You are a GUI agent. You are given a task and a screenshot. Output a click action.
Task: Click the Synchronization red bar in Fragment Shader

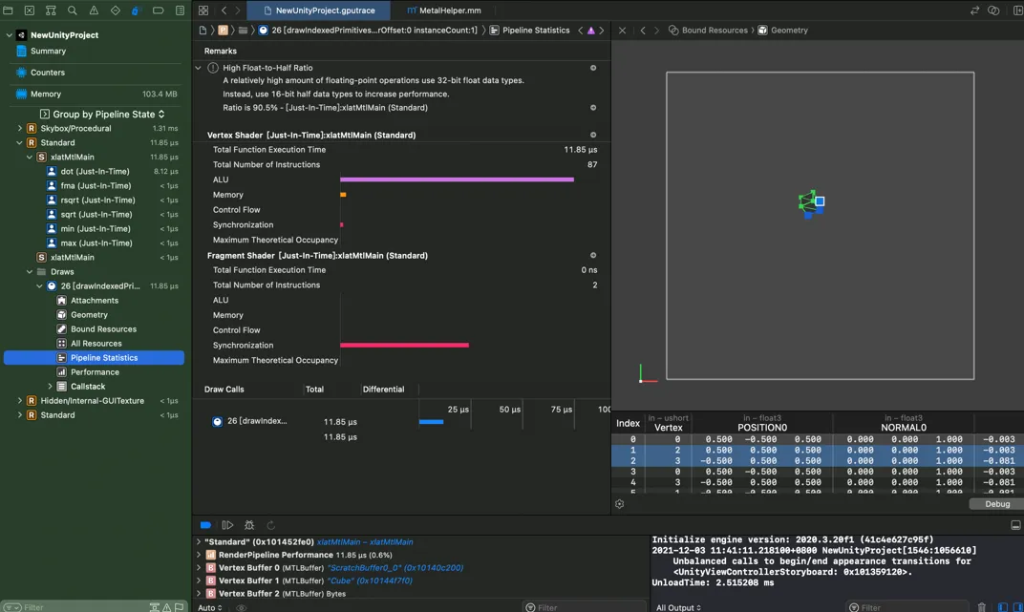[404, 346]
